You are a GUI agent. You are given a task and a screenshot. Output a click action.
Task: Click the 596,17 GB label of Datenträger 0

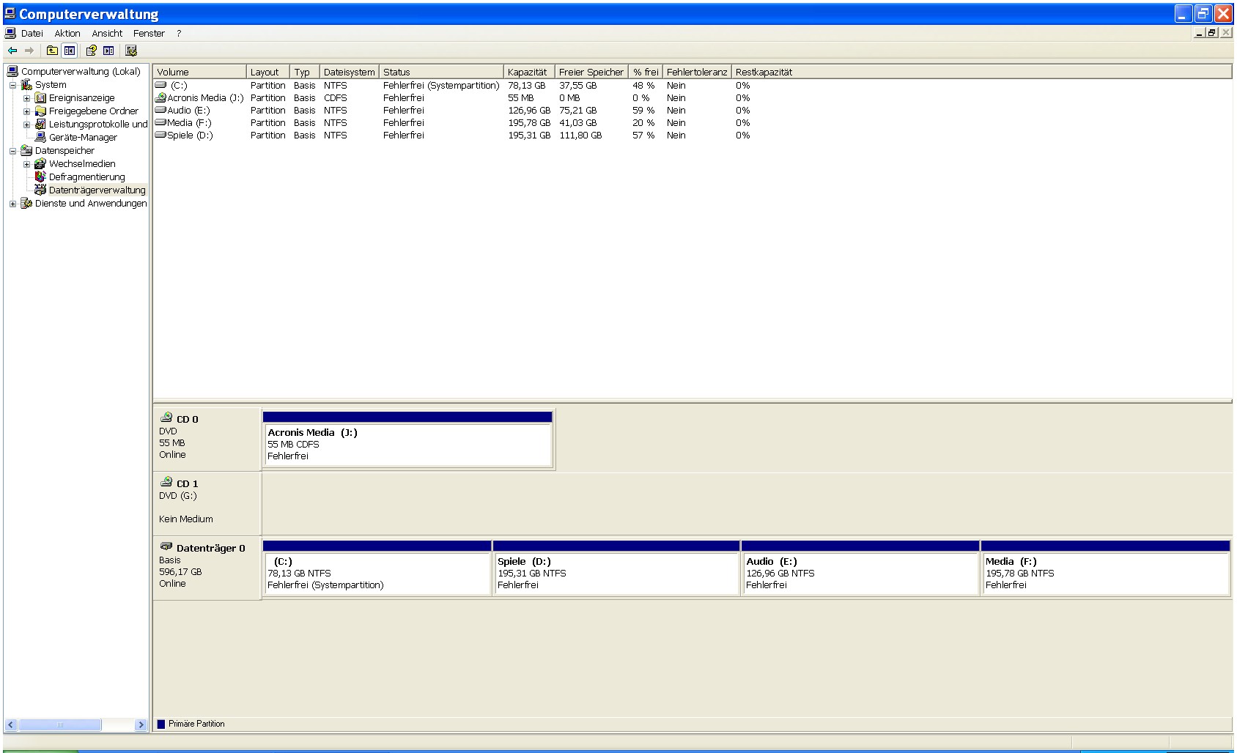click(180, 571)
